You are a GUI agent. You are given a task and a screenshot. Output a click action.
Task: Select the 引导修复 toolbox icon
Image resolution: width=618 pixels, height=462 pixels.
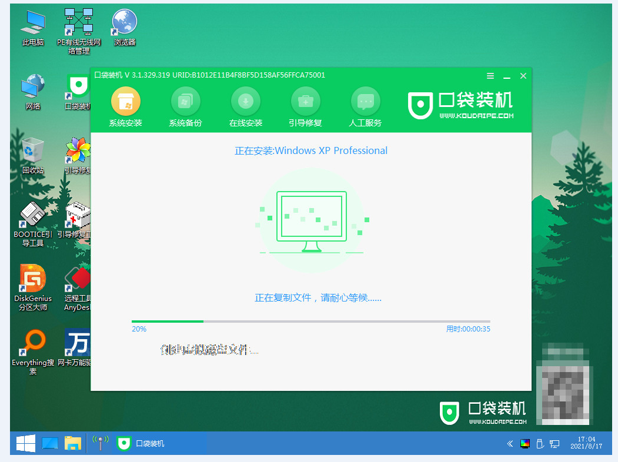[x=305, y=102]
